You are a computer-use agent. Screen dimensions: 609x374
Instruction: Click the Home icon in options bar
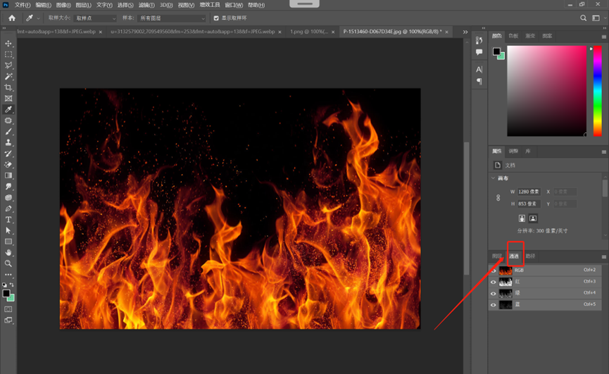(x=12, y=18)
